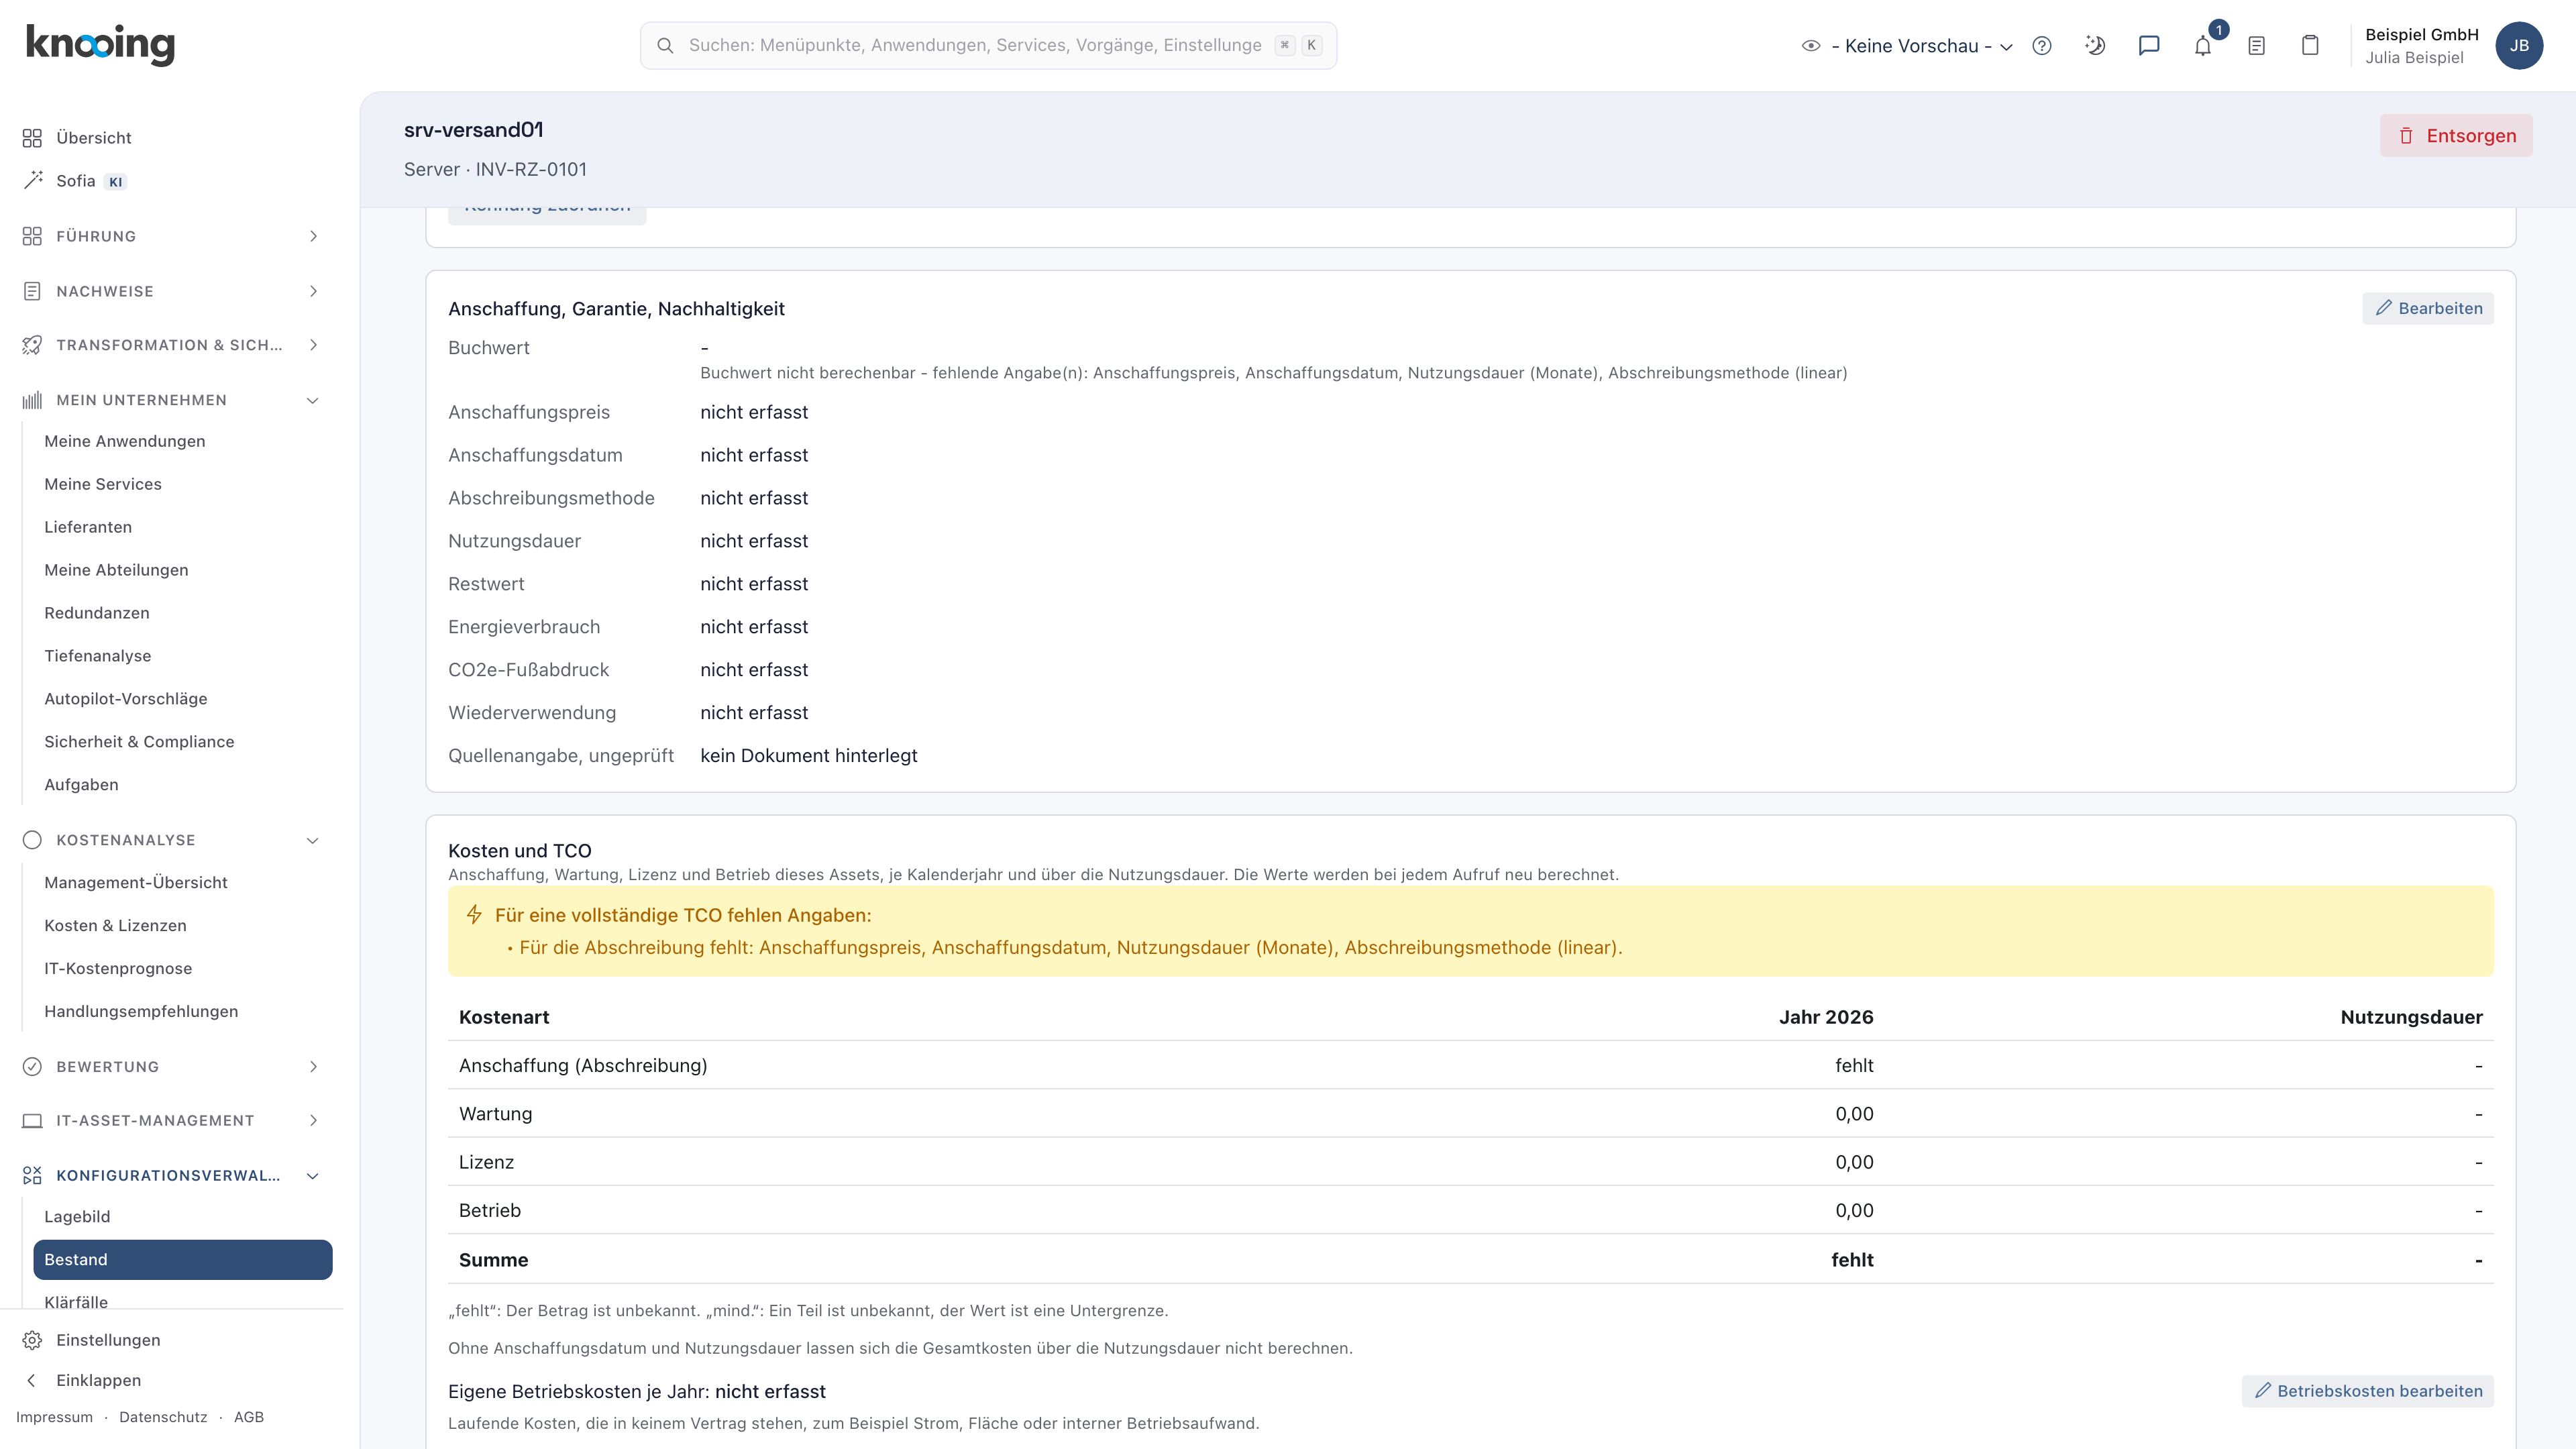The width and height of the screenshot is (2576, 1449).
Task: Click the JB user avatar
Action: tap(2519, 46)
